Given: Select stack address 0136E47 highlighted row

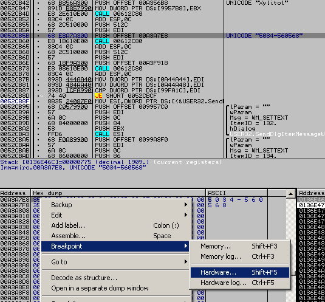Looking at the screenshot, I should (312, 205).
